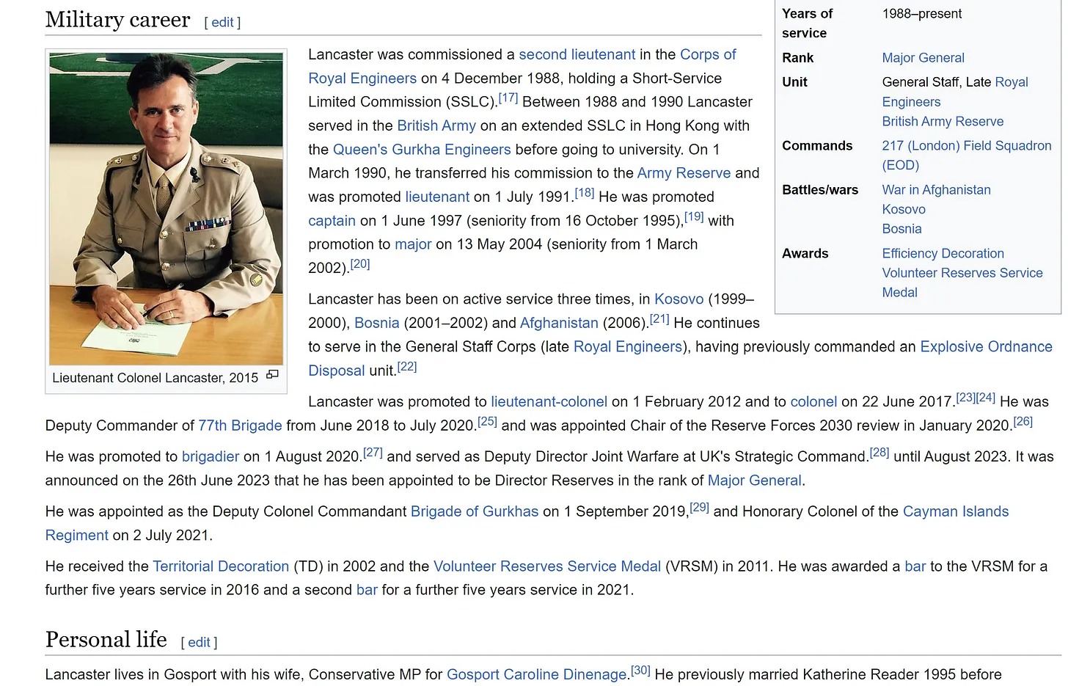The height and width of the screenshot is (686, 1068).
Task: Open citation reference 28
Action: pyautogui.click(x=879, y=453)
